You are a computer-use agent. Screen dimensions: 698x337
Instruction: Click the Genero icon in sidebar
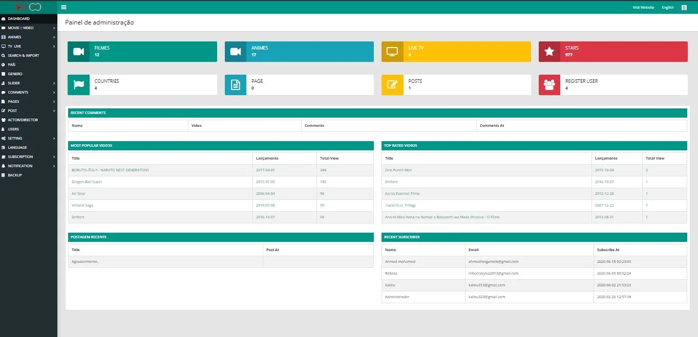coord(4,74)
